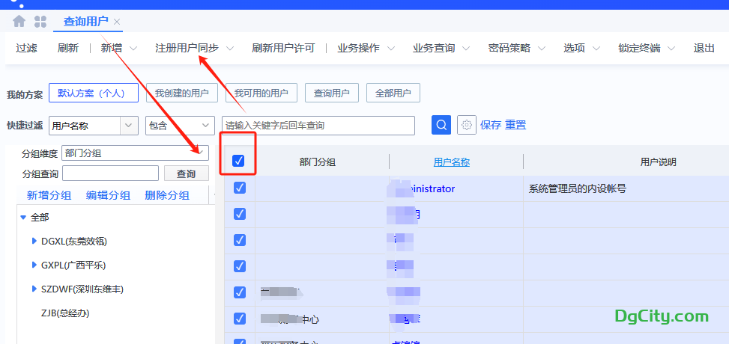Click the 查询 group search button
729x344 pixels.
186,173
